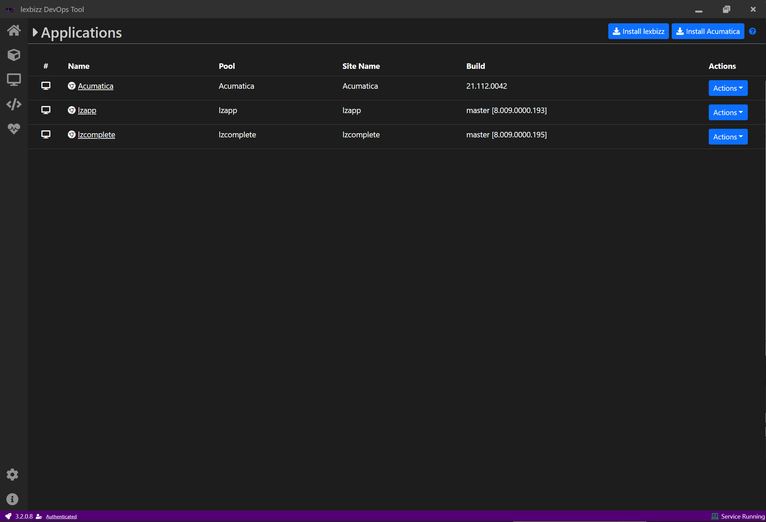Screen dimensions: 766x522
Task: Close the lexbizz DevOps Tool window
Action: tap(753, 10)
